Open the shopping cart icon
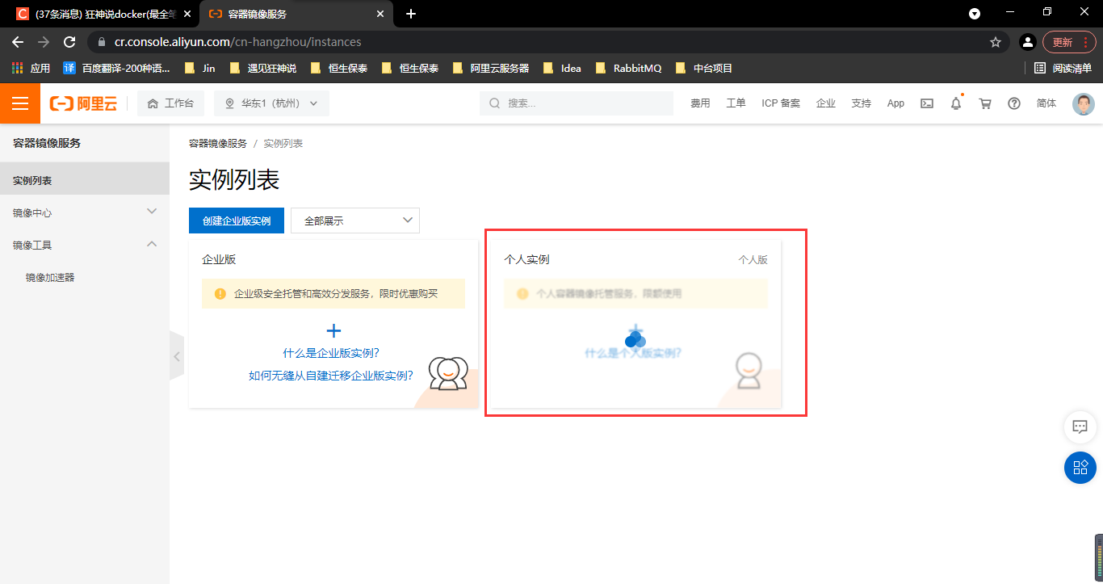This screenshot has width=1103, height=584. (x=985, y=103)
